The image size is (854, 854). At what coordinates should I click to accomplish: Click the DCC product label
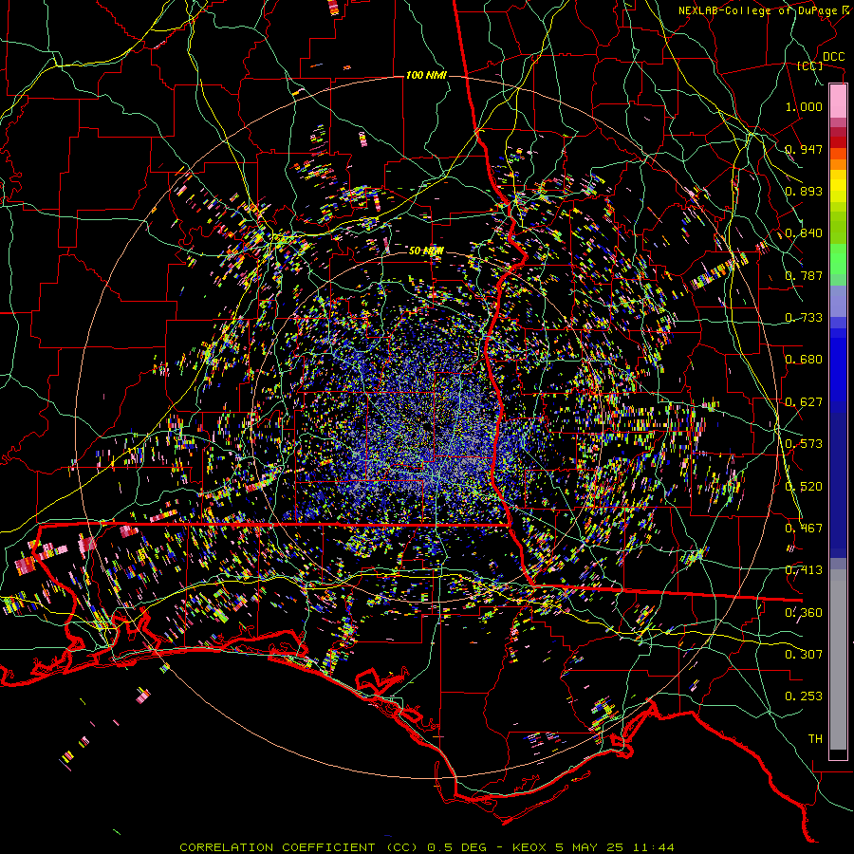tap(833, 57)
